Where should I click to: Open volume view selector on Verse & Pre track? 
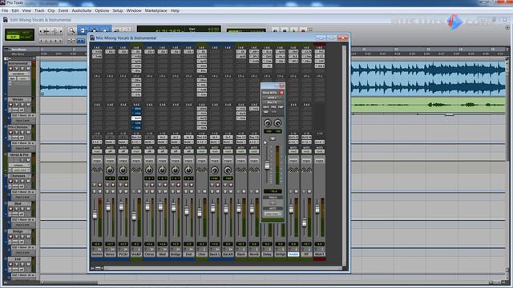pos(18,166)
